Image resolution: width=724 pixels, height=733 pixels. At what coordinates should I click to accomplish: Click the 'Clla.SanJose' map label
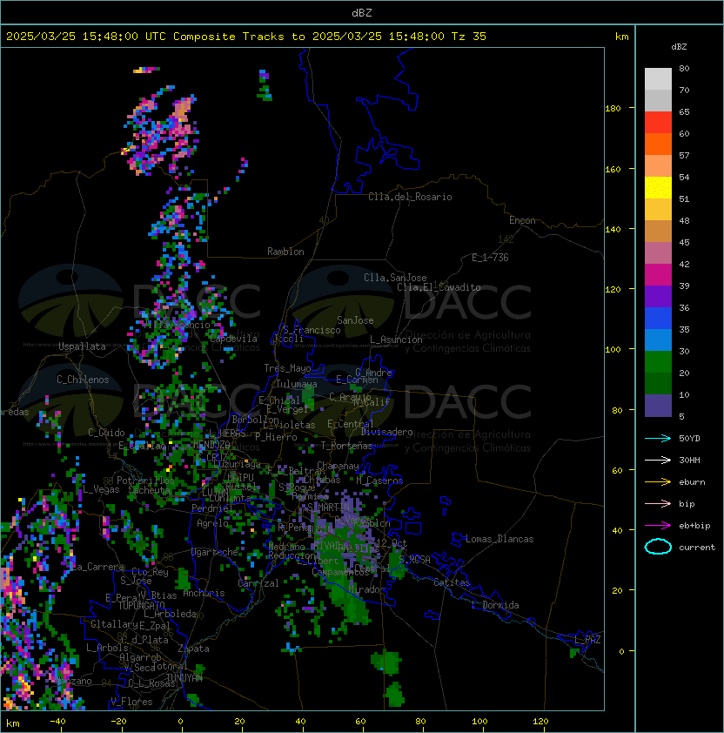pyautogui.click(x=395, y=278)
